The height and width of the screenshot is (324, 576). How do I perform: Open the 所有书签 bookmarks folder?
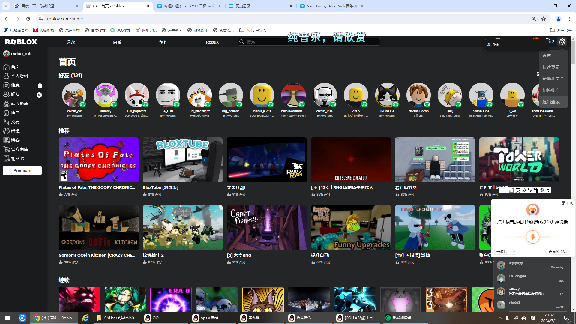pos(561,30)
